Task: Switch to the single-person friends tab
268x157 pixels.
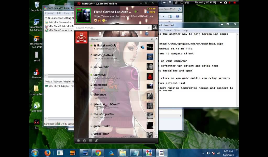Action: [x=100, y=34]
